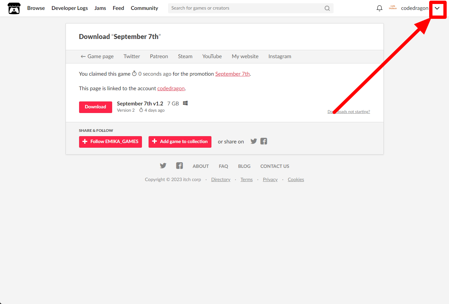This screenshot has height=304, width=449.
Task: Follow EMIKA_GAMES
Action: (111, 142)
